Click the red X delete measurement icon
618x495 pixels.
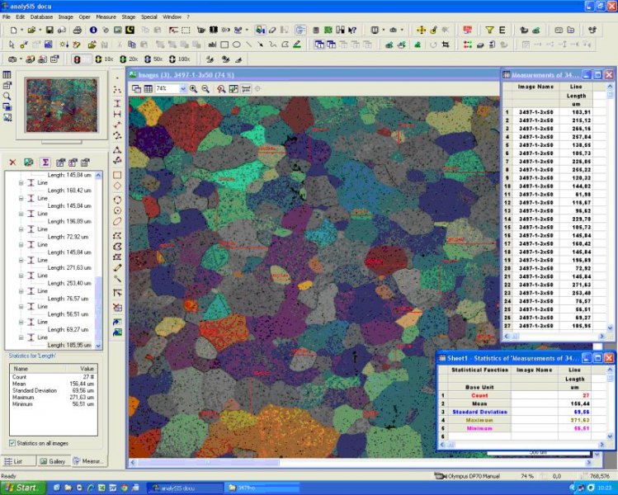point(12,163)
